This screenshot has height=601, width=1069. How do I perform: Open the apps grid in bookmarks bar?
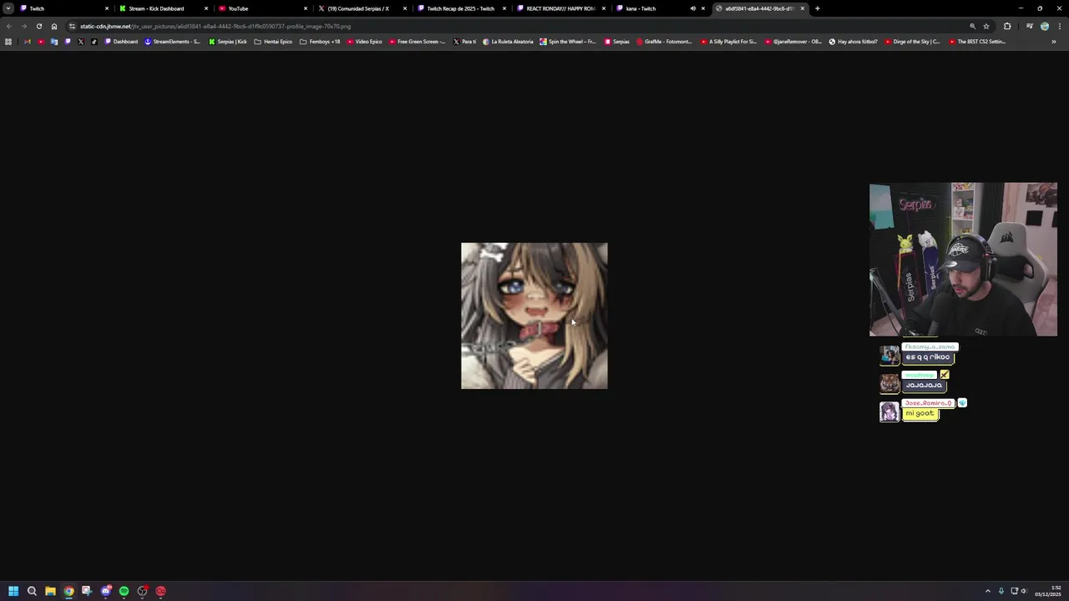[x=8, y=42]
